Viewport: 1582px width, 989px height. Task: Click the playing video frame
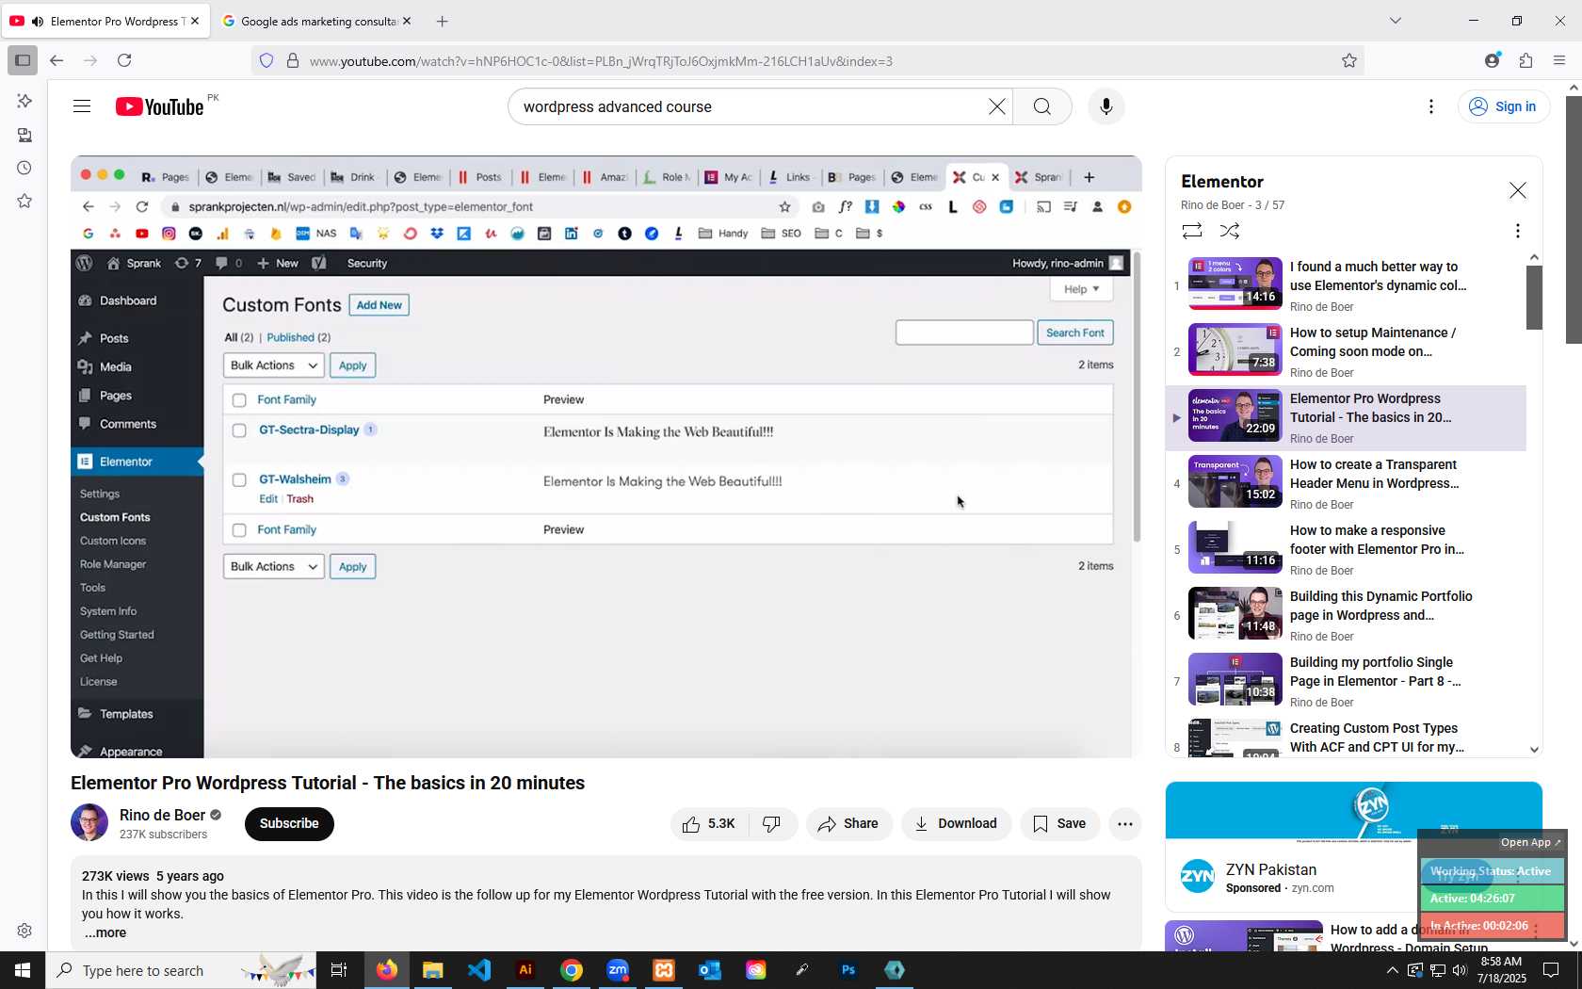606,457
